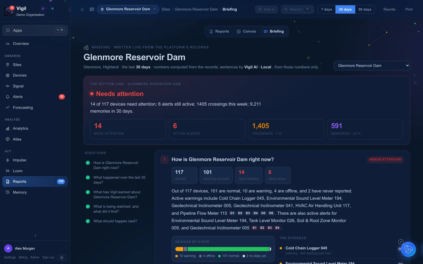423x264 pixels.
Task: Click the How to button
Action: (x=266, y=9)
